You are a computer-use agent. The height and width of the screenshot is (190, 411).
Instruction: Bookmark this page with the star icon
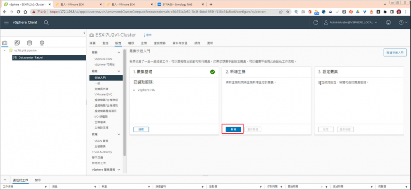tap(287, 12)
